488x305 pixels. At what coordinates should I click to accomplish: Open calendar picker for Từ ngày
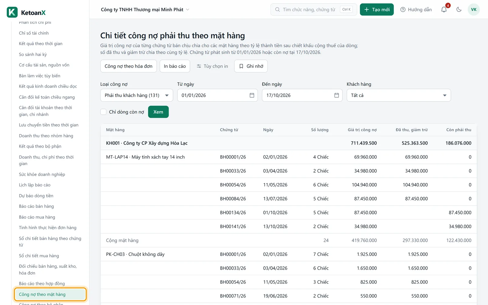252,95
